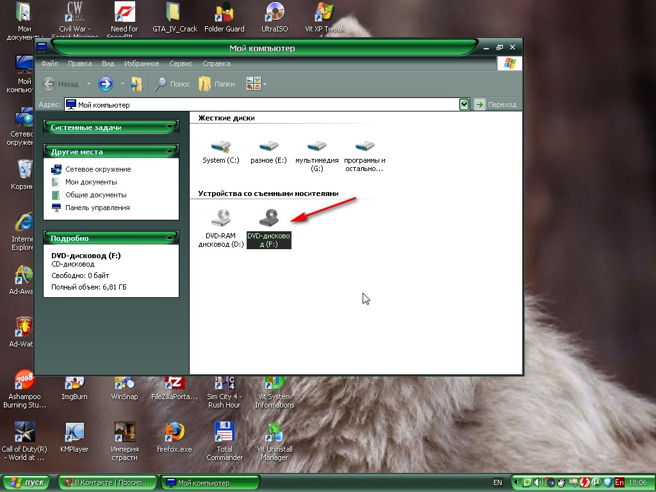The height and width of the screenshot is (492, 656).
Task: Open the Вид menu
Action: click(x=108, y=63)
